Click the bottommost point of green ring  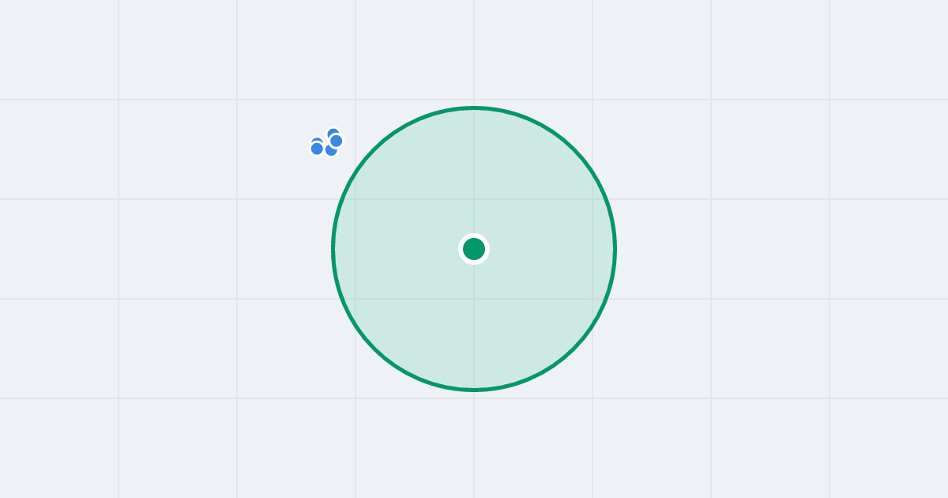474,390
